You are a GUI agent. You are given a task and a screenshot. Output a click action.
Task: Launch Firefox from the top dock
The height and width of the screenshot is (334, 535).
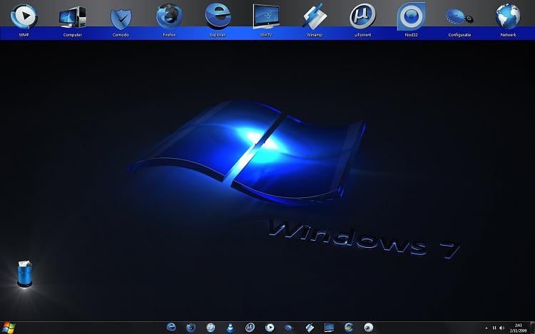tap(169, 17)
